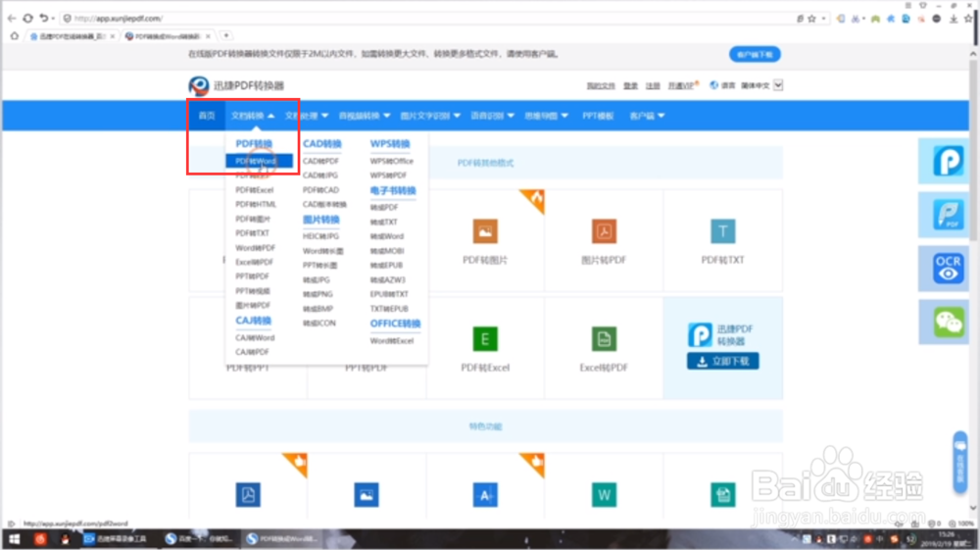Click the browser back arrow

(12, 18)
